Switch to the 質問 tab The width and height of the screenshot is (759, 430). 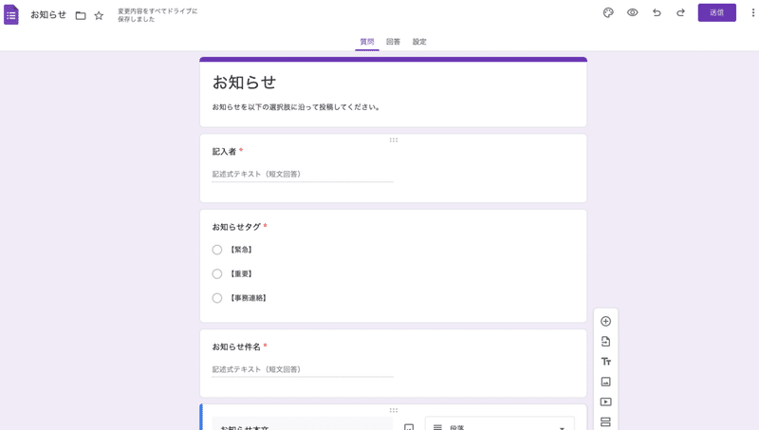click(x=367, y=42)
